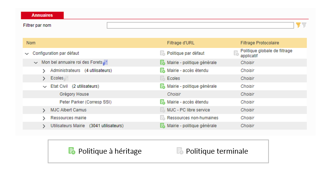Collapse the Configuration par défaut node

(27, 54)
